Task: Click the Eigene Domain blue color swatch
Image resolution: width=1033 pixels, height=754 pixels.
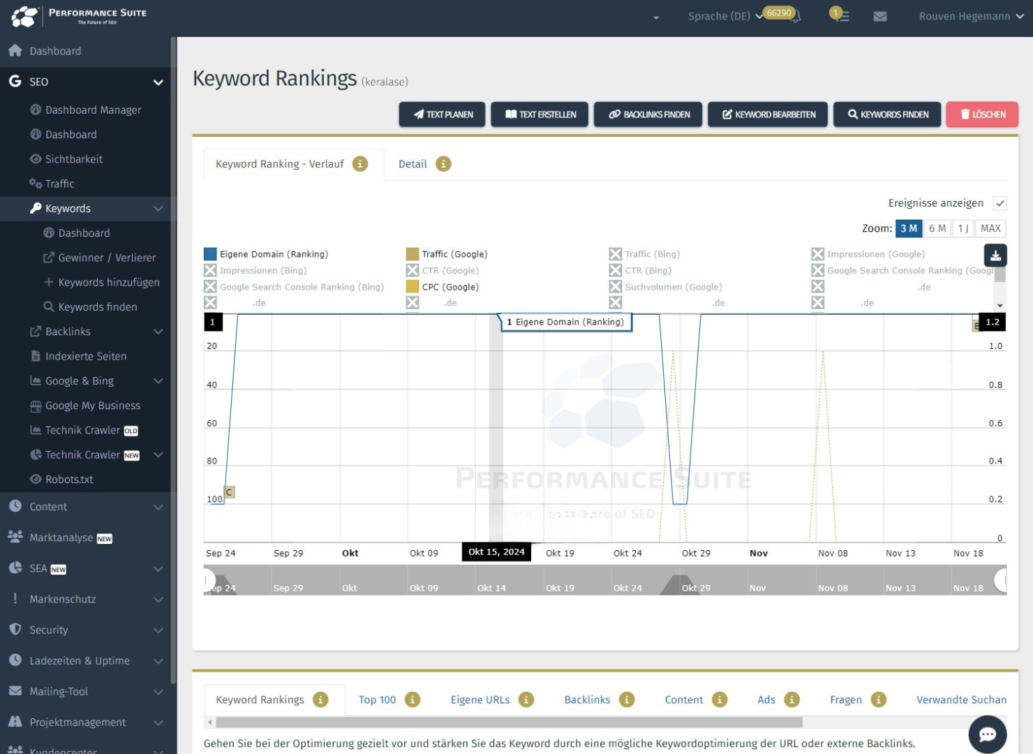Action: [x=210, y=254]
